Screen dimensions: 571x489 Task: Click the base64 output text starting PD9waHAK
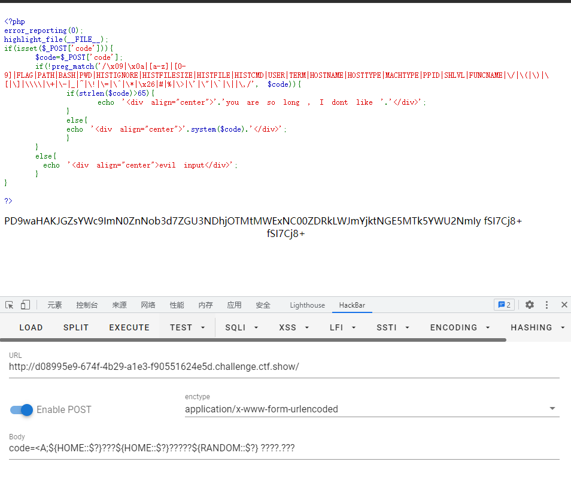(x=263, y=221)
